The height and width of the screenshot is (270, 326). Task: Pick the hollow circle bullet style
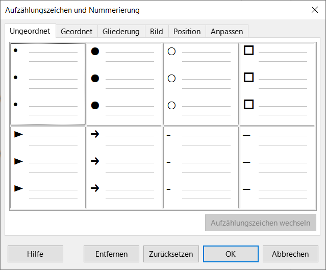click(201, 84)
